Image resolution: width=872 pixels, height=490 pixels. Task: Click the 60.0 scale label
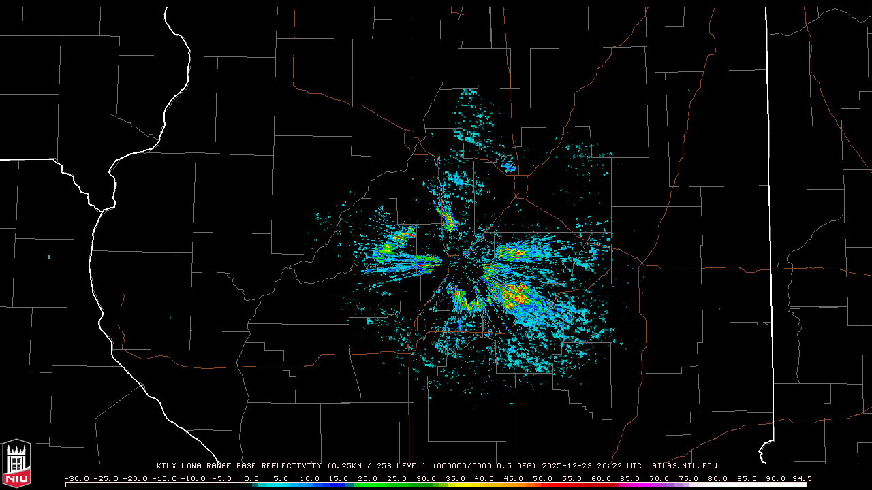[602, 478]
